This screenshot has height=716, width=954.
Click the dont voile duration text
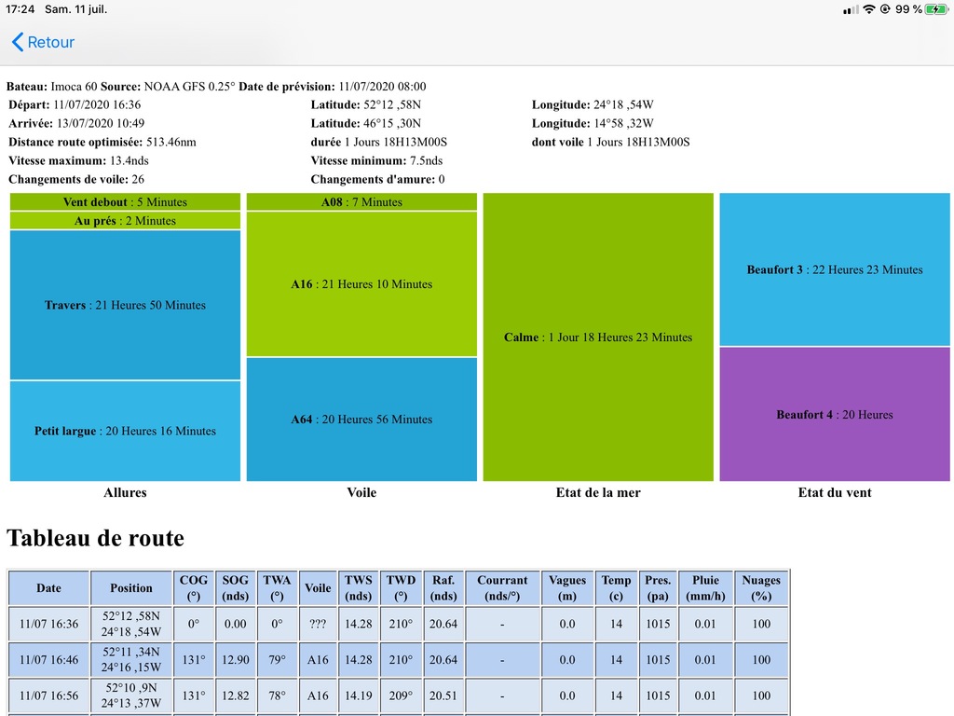[x=611, y=142]
